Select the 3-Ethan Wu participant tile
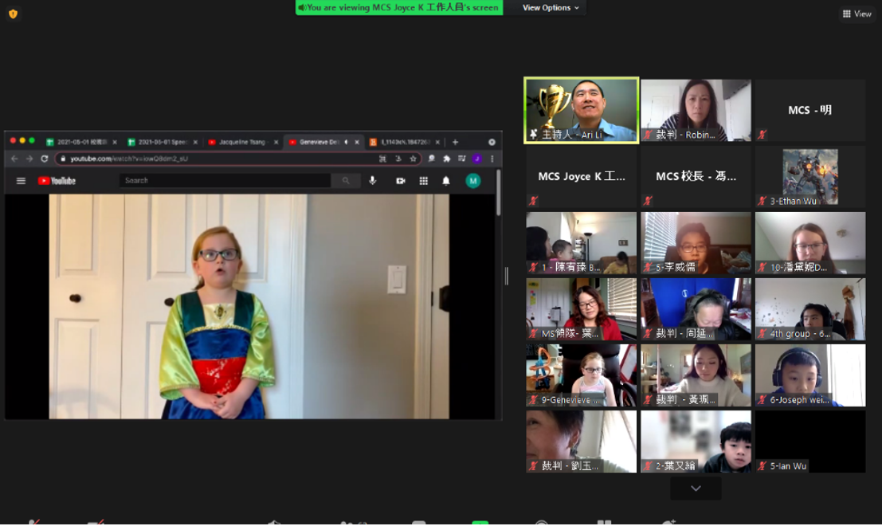 tap(810, 177)
